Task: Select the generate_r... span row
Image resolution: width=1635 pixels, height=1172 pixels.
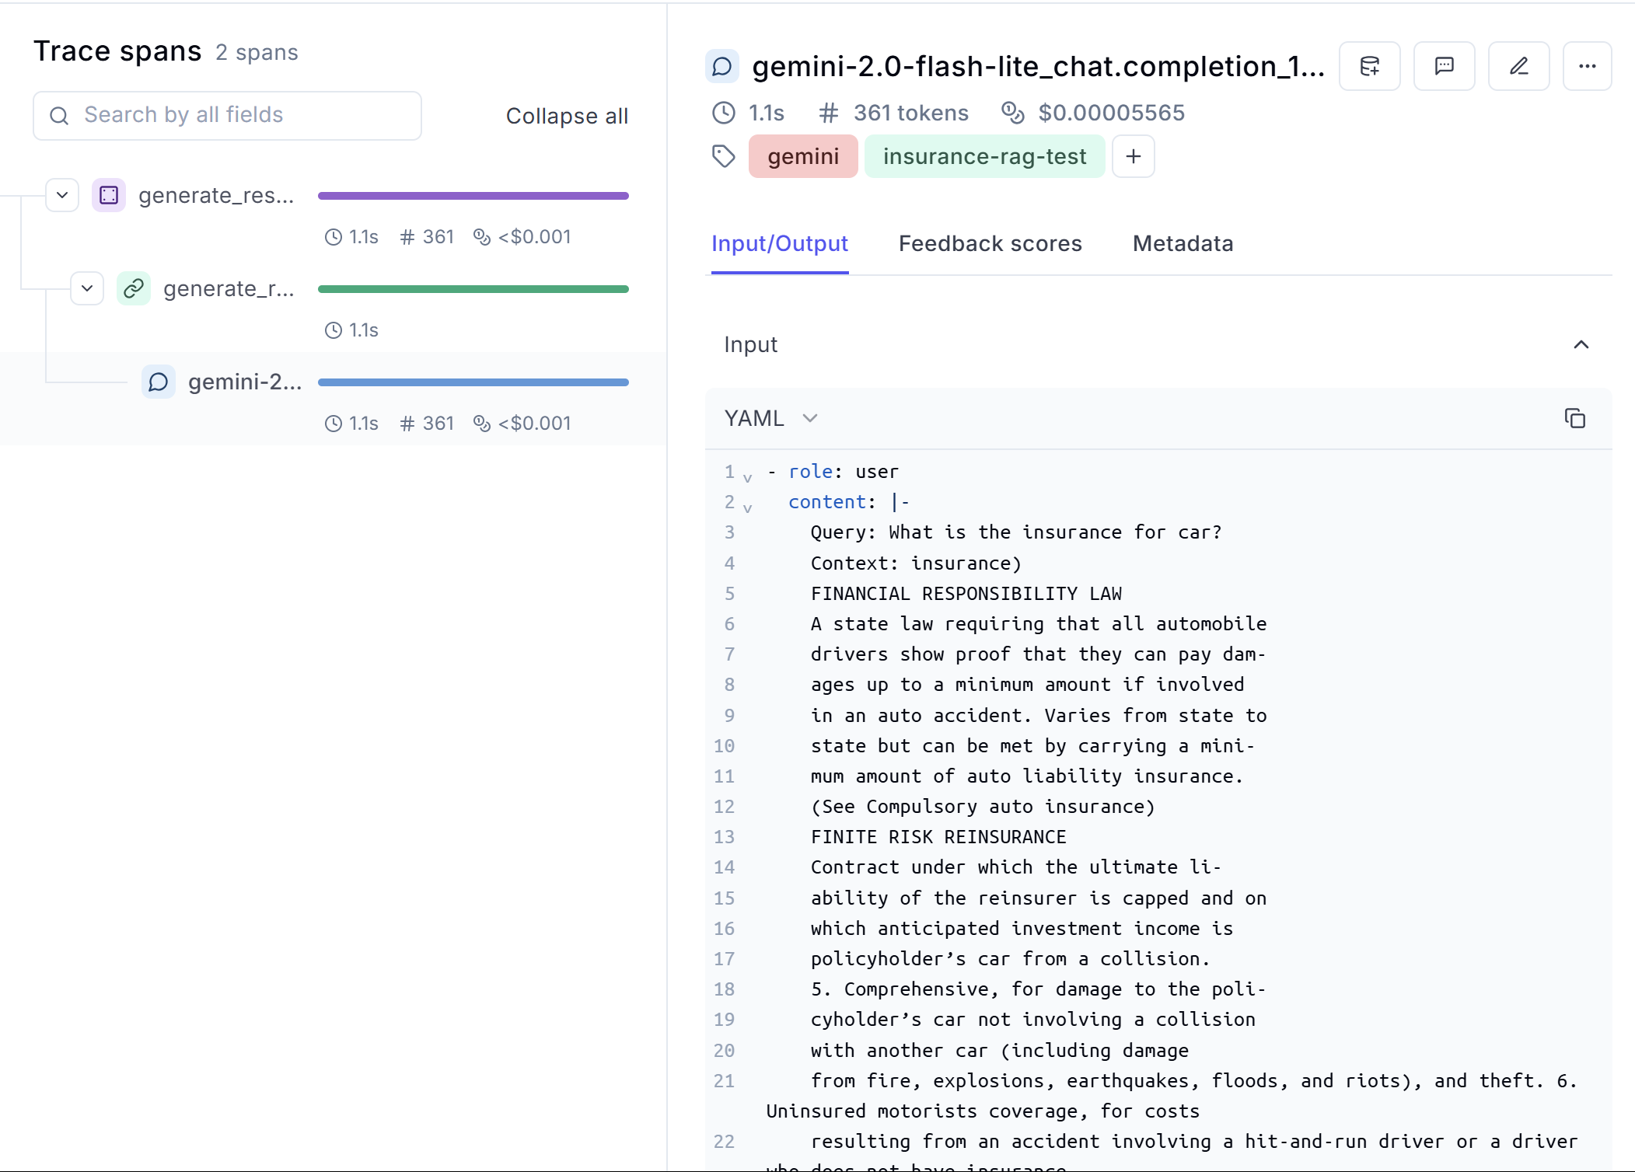Action: (x=333, y=306)
